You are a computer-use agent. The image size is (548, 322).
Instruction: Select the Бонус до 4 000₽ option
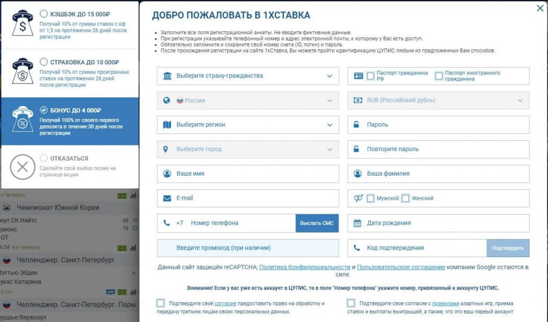click(x=44, y=110)
